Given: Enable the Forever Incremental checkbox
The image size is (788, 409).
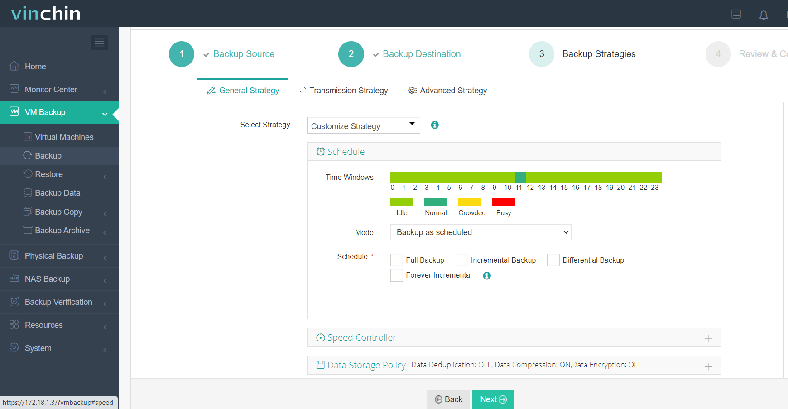Looking at the screenshot, I should (397, 275).
